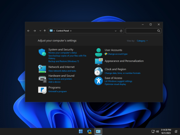Open the User Accounts person icon
Screen dimensions: 180x135
[x=99, y=52]
